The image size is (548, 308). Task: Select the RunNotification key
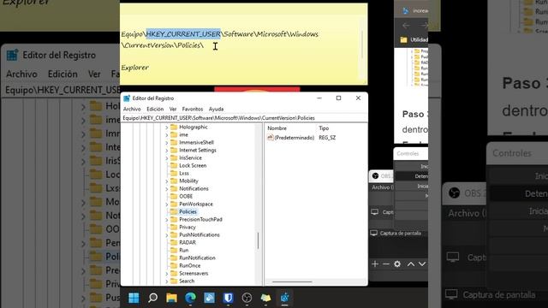(197, 258)
